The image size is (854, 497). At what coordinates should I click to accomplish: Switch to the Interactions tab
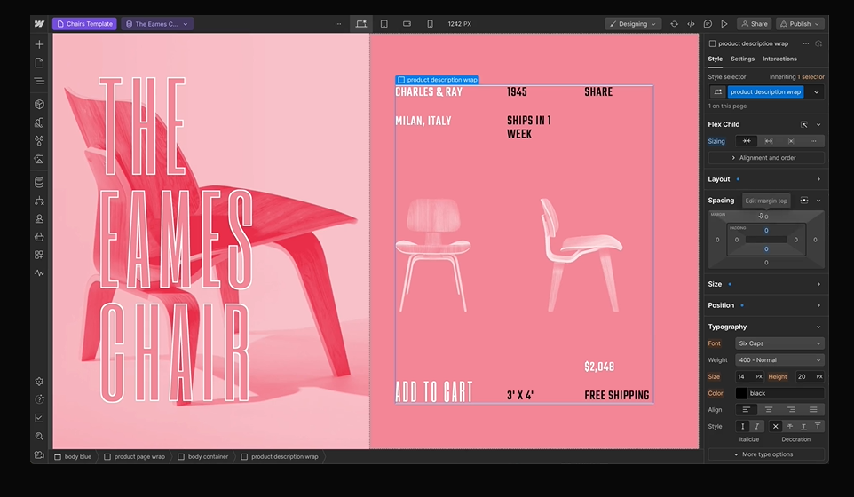[x=779, y=59]
